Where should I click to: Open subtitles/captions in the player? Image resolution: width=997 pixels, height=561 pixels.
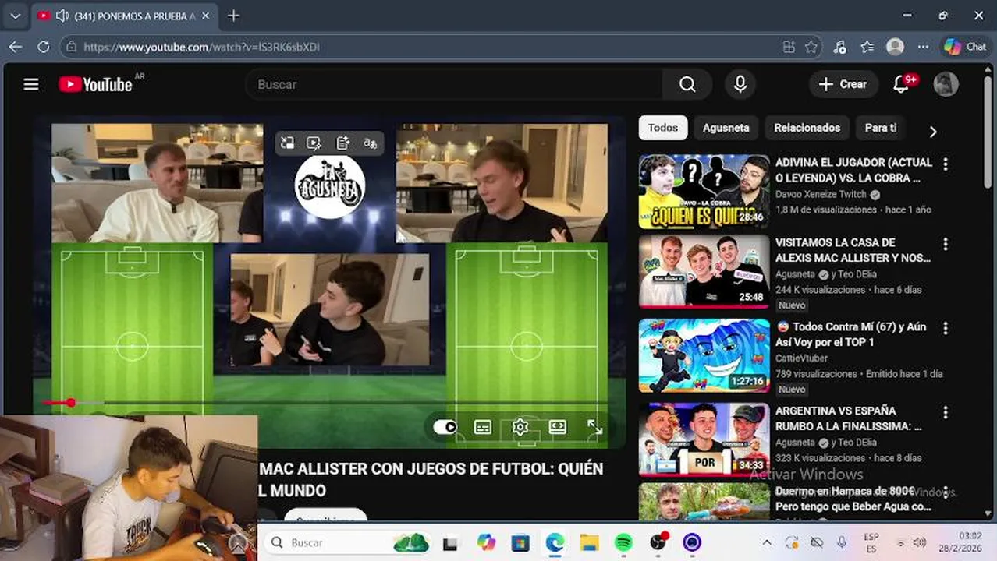pos(483,427)
